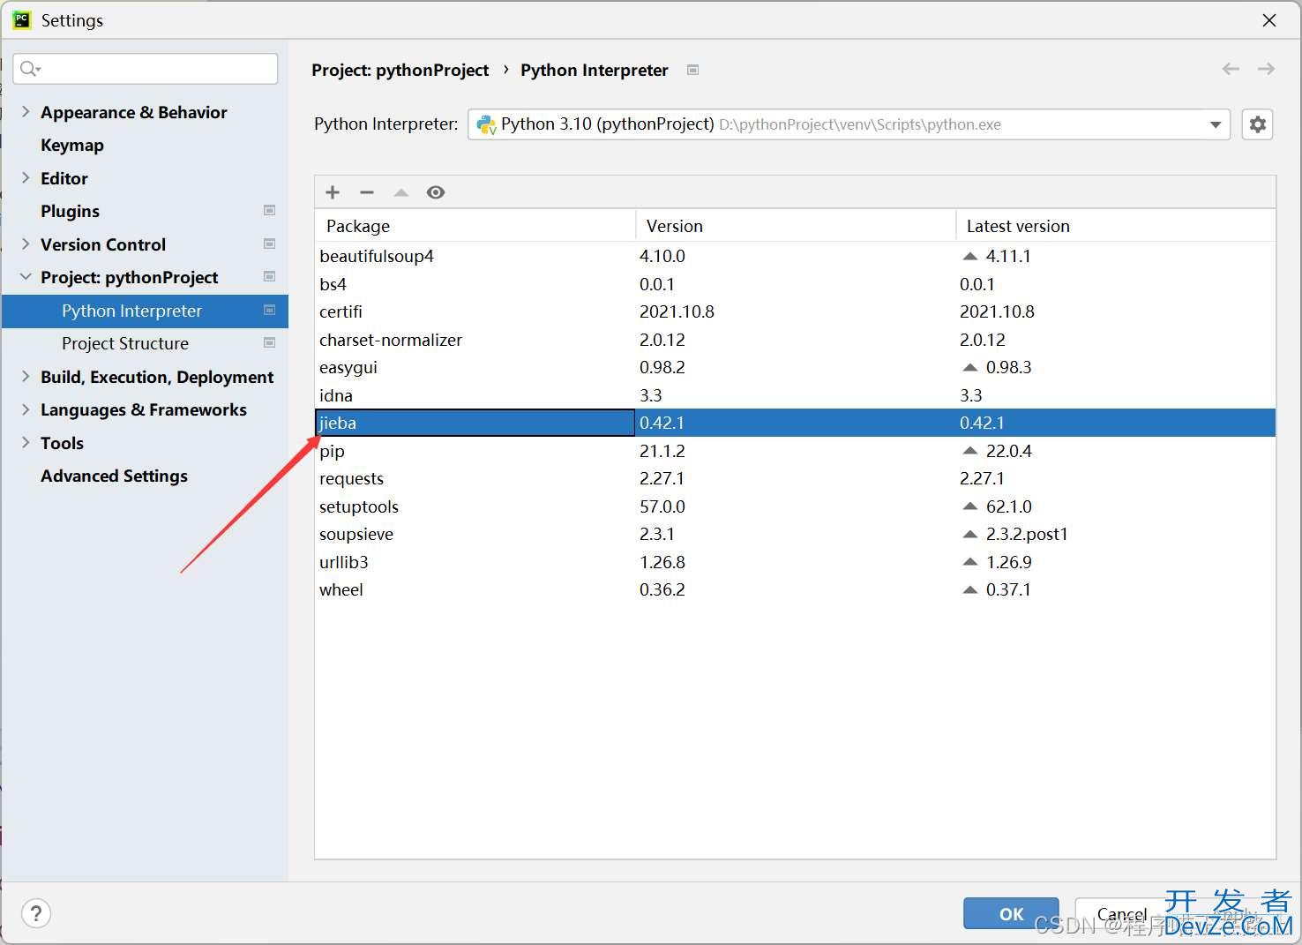Open the interpreter gear settings menu

(x=1258, y=124)
